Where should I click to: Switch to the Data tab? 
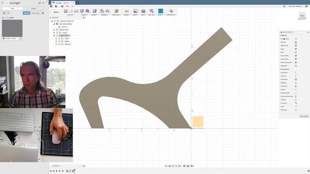tap(13, 9)
